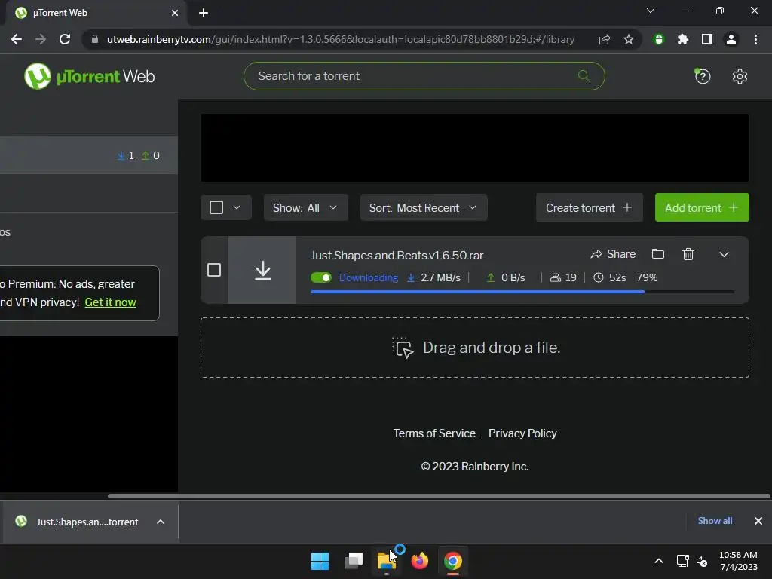Open the Show: All filter dropdown
772x579 pixels.
pyautogui.click(x=306, y=207)
